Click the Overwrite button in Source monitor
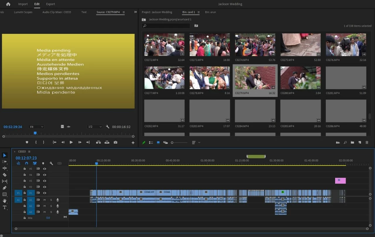Image resolution: width=375 pixels, height=237 pixels. [107, 142]
